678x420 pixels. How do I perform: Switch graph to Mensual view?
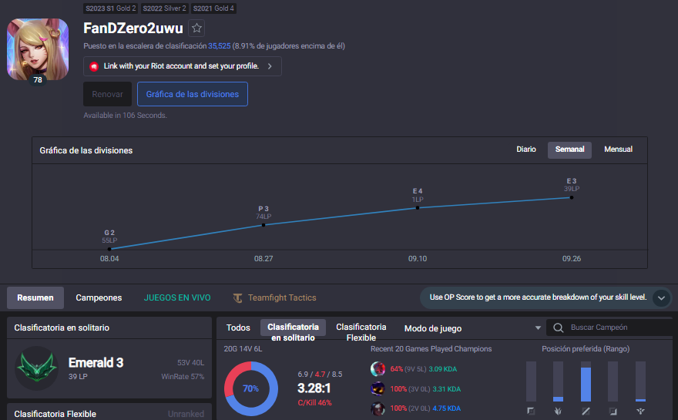point(618,150)
